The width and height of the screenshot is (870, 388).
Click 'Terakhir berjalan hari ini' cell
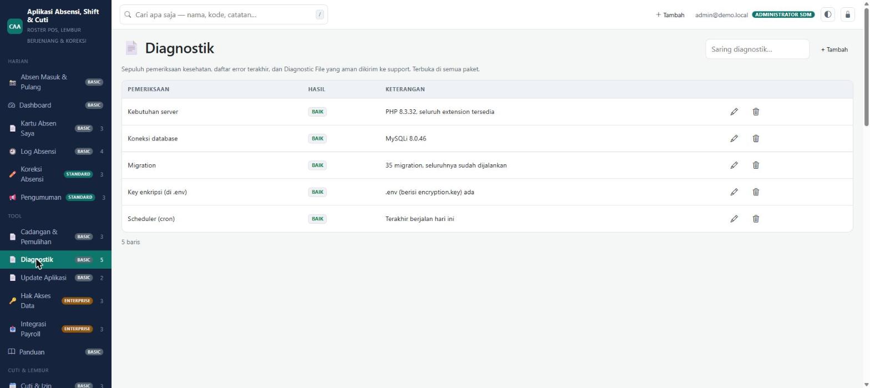pyautogui.click(x=419, y=219)
